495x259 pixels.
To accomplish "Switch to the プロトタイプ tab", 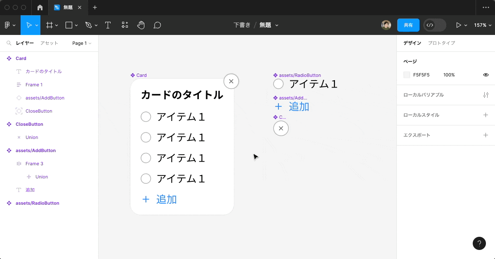I will pos(441,43).
